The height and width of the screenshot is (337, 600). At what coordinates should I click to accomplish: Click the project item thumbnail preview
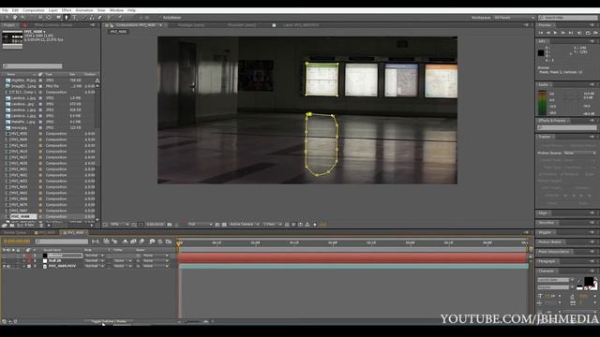[12, 39]
